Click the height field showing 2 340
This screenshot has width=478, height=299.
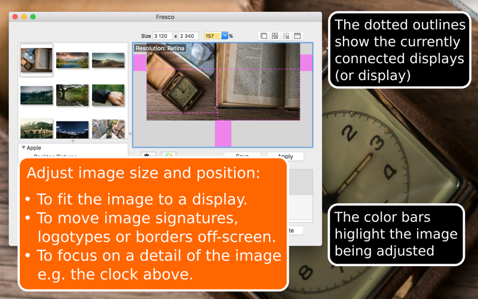coord(189,36)
